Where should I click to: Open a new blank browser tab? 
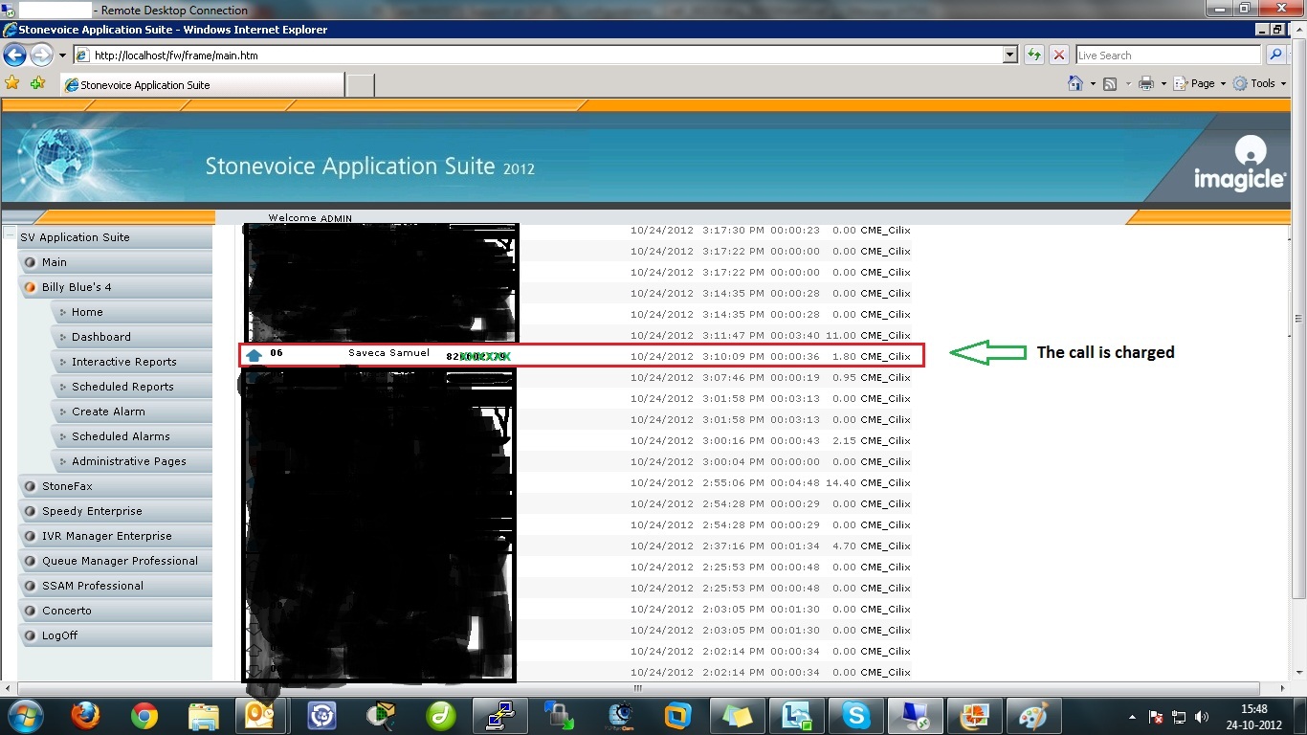pos(359,85)
